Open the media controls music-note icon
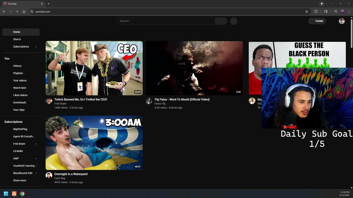 click(336, 12)
